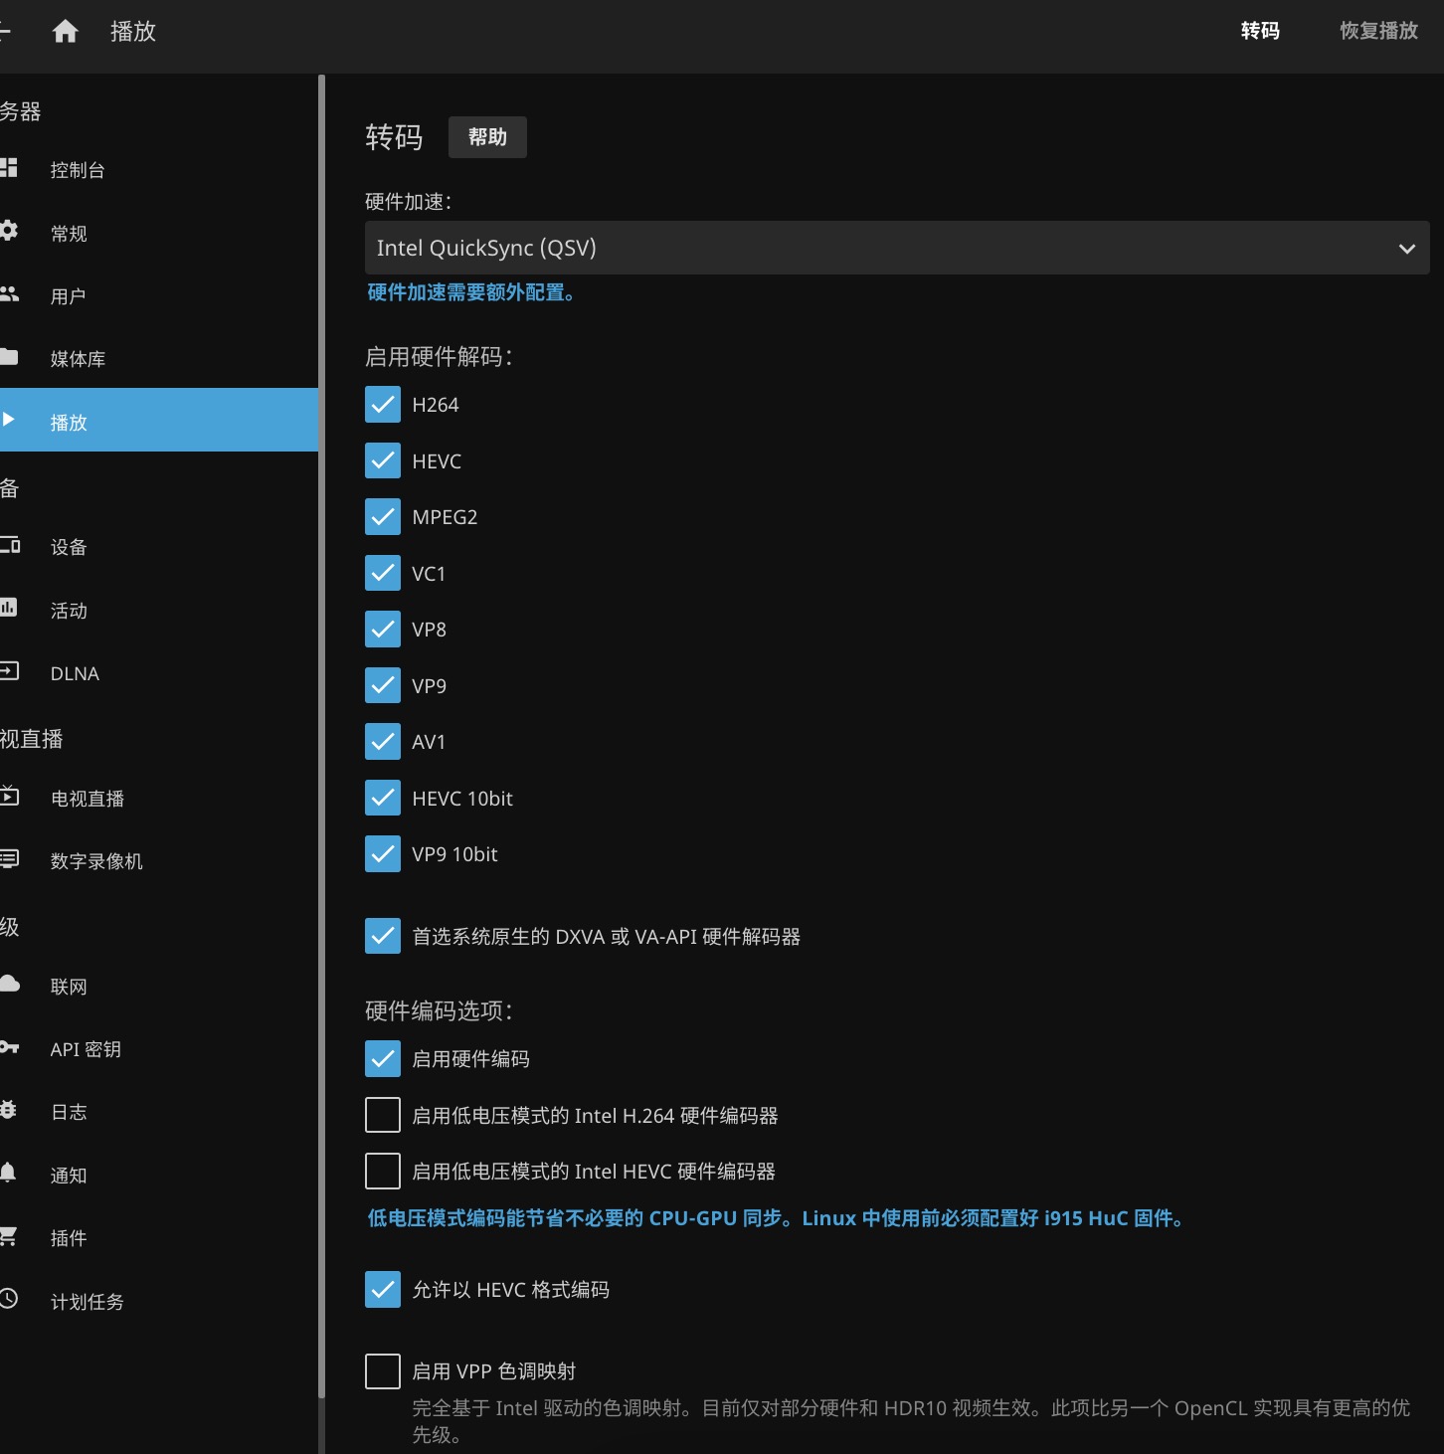This screenshot has width=1444, height=1454.
Task: Open 活动 in the sidebar
Action: click(x=159, y=611)
